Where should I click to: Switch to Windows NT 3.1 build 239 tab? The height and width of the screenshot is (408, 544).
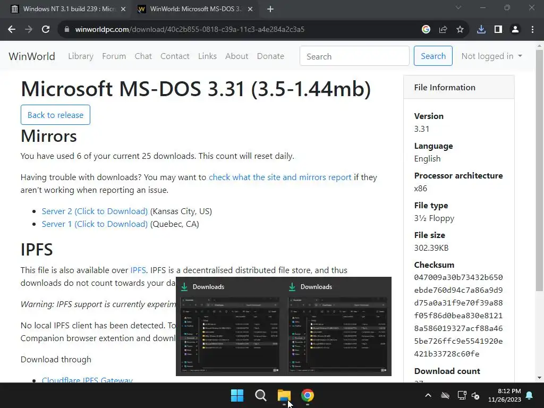pyautogui.click(x=68, y=9)
